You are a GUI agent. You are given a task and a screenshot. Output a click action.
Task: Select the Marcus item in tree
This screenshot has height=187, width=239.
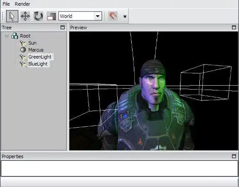click(x=36, y=50)
